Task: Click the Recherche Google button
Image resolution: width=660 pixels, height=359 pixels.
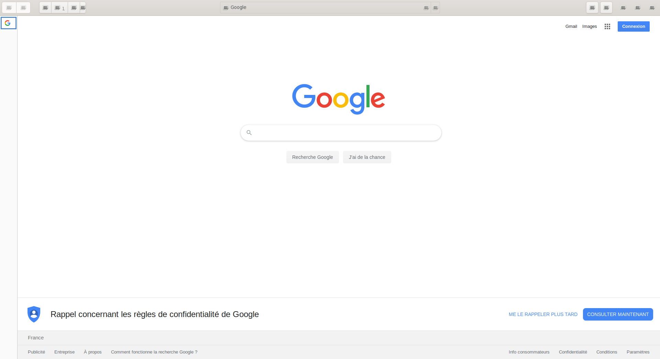Action: [x=312, y=157]
